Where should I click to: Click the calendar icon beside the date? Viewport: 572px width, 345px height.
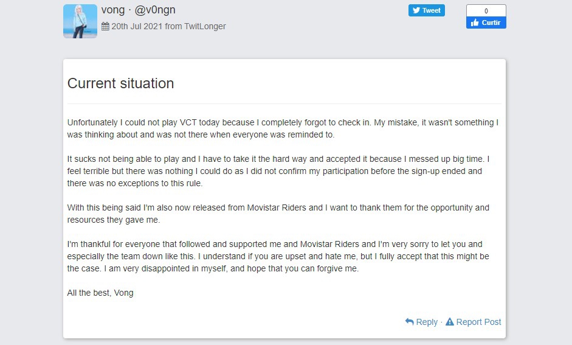tap(105, 27)
